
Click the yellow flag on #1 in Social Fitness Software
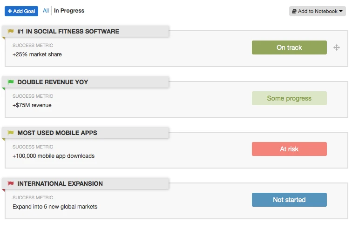click(11, 32)
